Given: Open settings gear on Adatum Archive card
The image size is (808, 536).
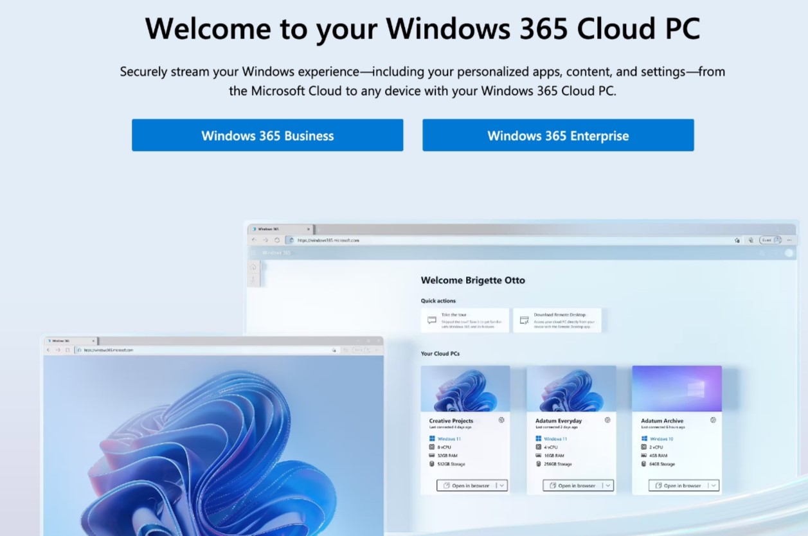Looking at the screenshot, I should click(x=713, y=420).
